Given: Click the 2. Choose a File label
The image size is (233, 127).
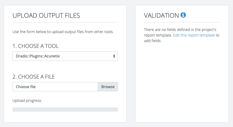Looking at the screenshot, I should (x=34, y=77).
